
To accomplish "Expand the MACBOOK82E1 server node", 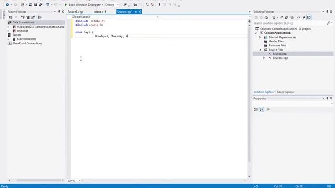I will pos(8,39).
